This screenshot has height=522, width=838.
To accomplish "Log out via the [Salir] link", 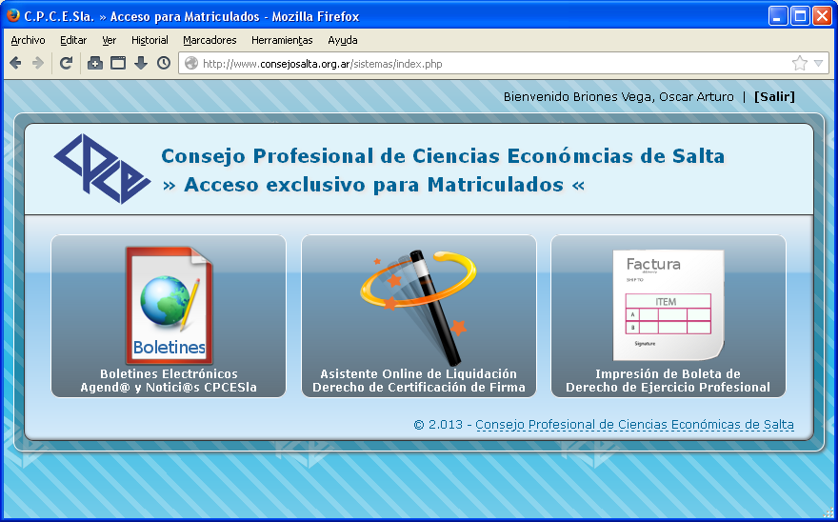I will [x=774, y=97].
